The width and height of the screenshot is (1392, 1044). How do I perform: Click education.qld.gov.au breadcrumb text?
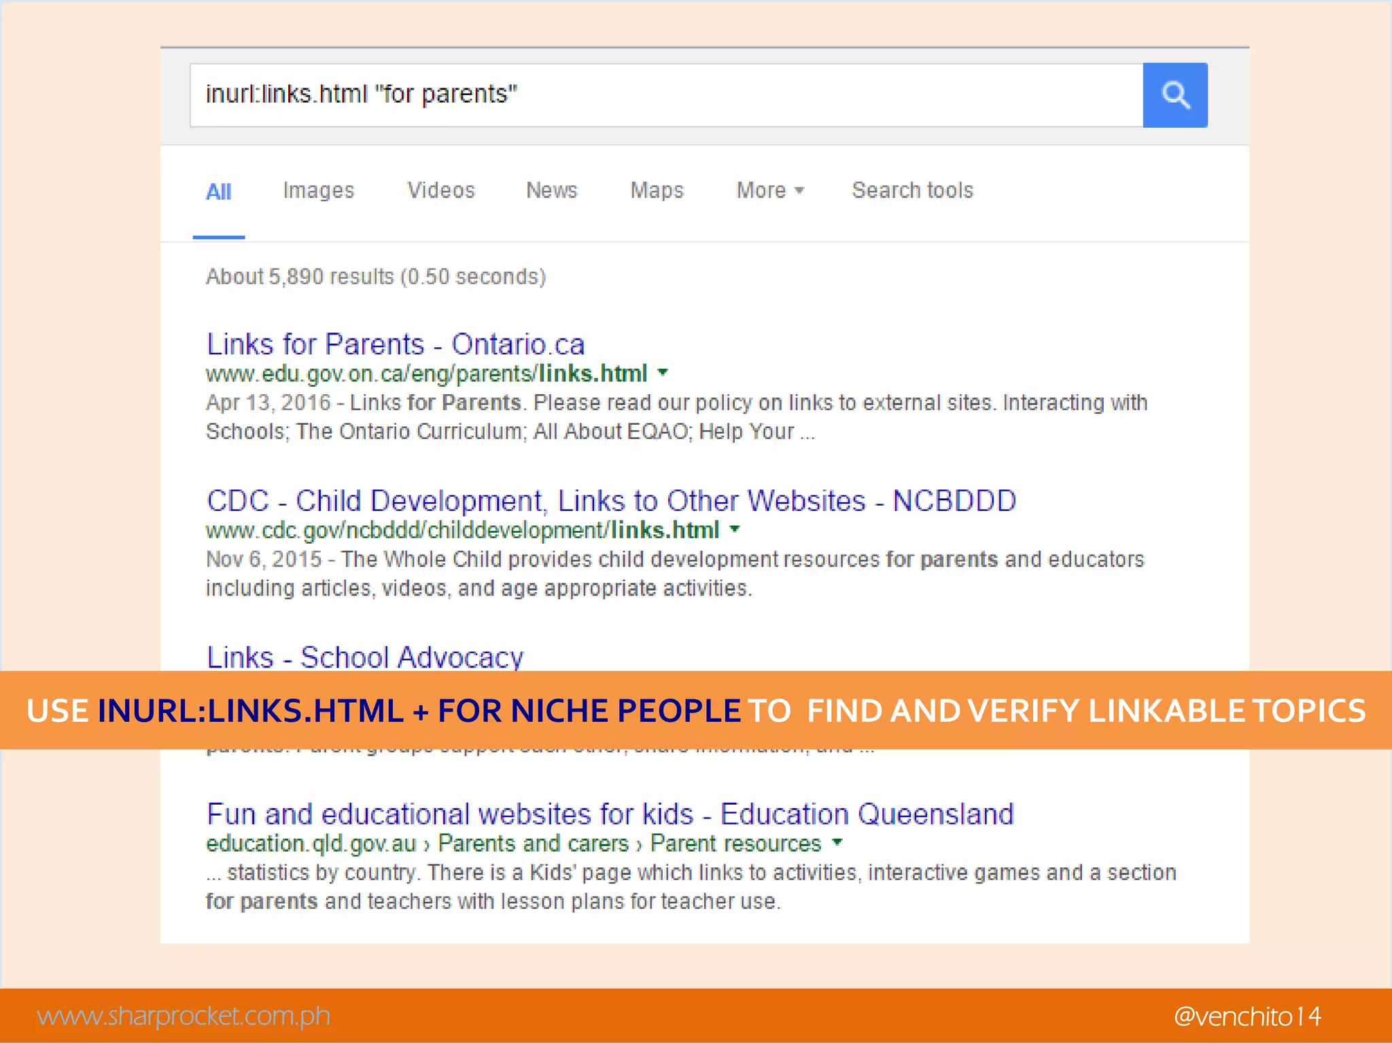pyautogui.click(x=311, y=843)
